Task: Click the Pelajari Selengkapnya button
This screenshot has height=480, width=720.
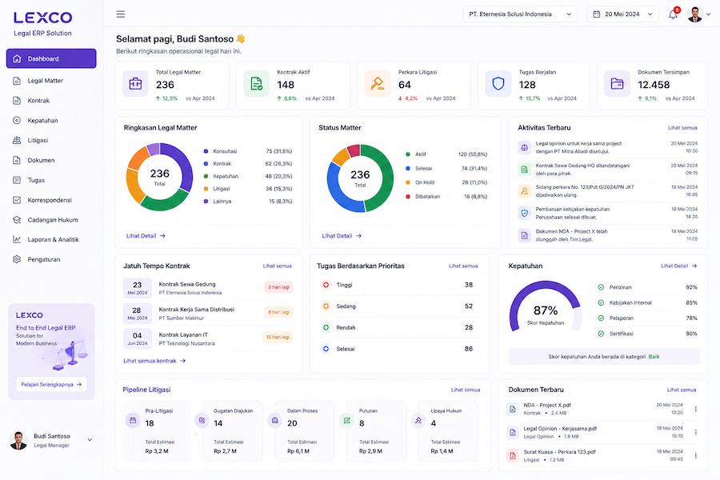Action: pyautogui.click(x=51, y=385)
